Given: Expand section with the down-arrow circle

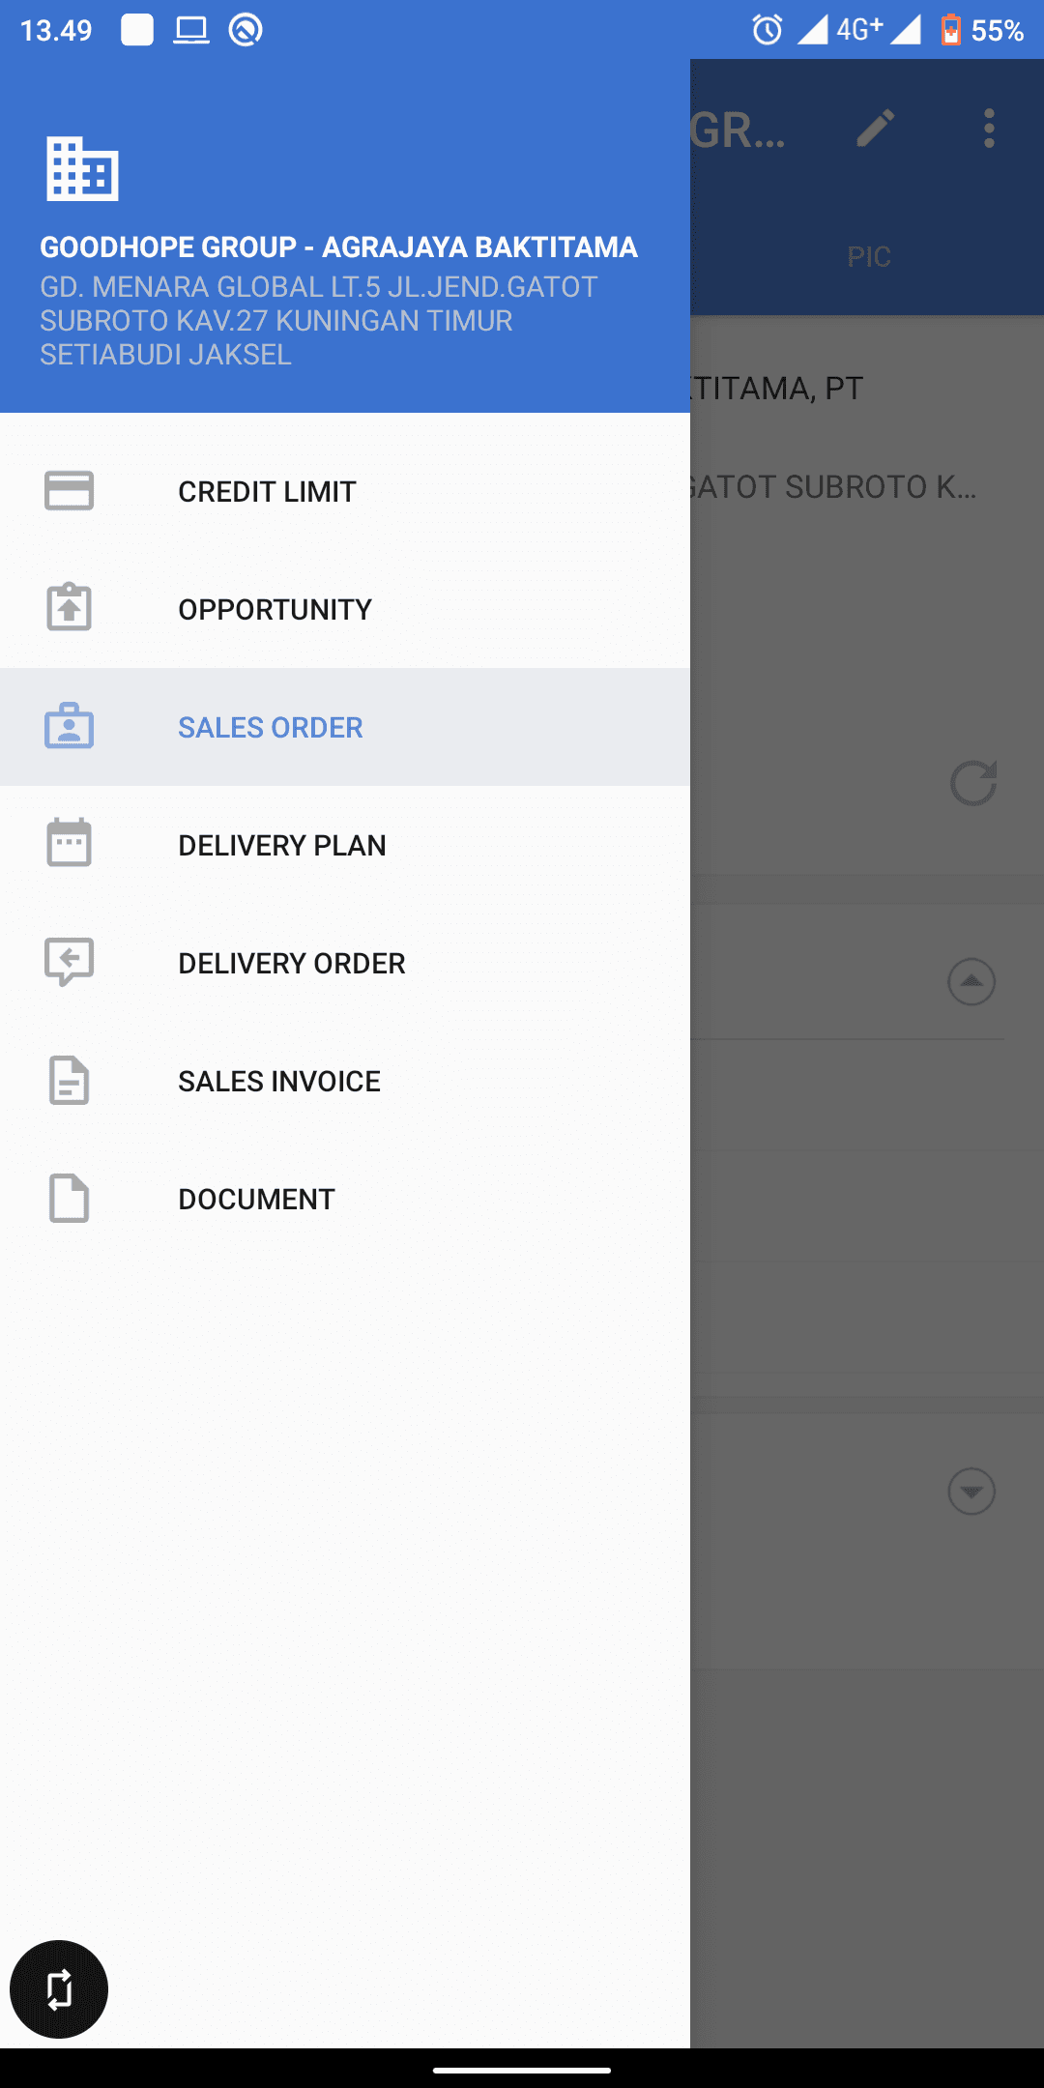Looking at the screenshot, I should [x=971, y=1492].
